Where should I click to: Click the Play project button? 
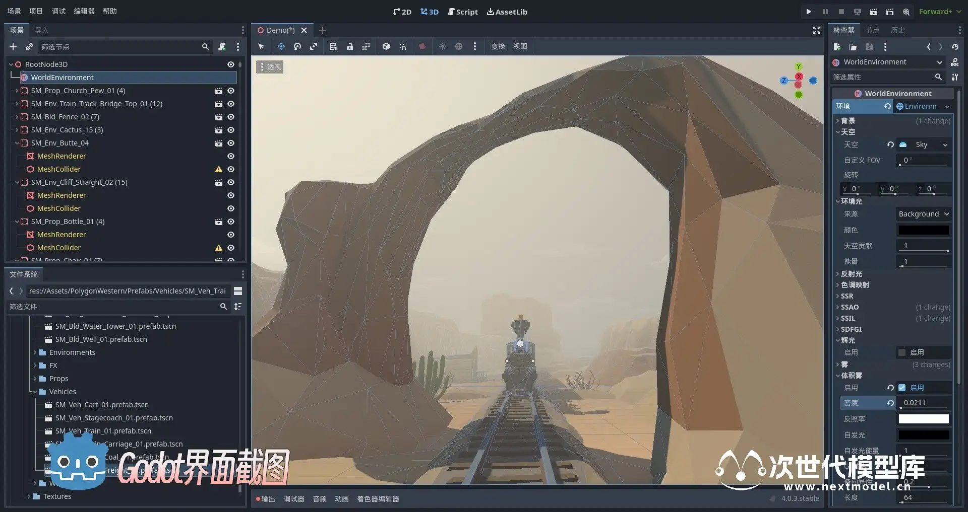point(809,12)
